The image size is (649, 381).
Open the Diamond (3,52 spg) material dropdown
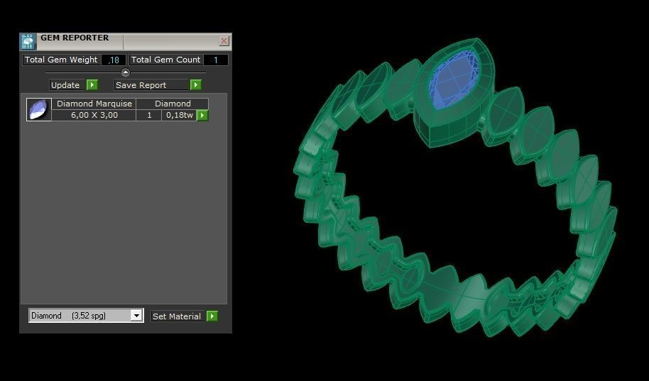(x=86, y=316)
